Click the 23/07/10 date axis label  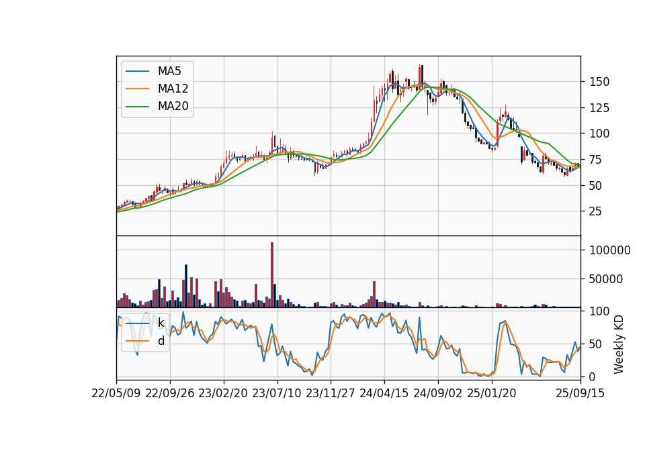click(x=277, y=393)
